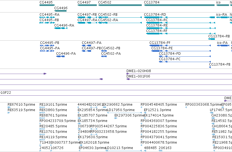Open EST RE20485.5prime label

click(x=53, y=126)
